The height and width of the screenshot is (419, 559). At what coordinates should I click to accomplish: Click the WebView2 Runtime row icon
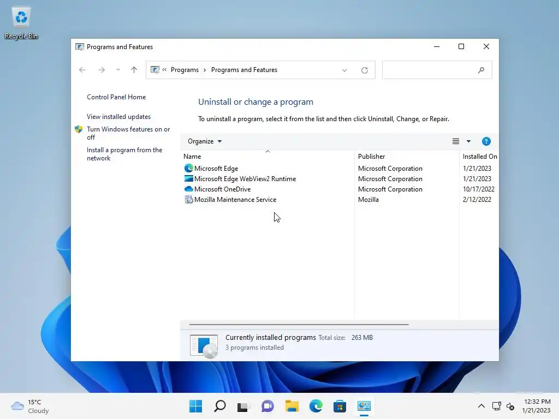point(188,178)
